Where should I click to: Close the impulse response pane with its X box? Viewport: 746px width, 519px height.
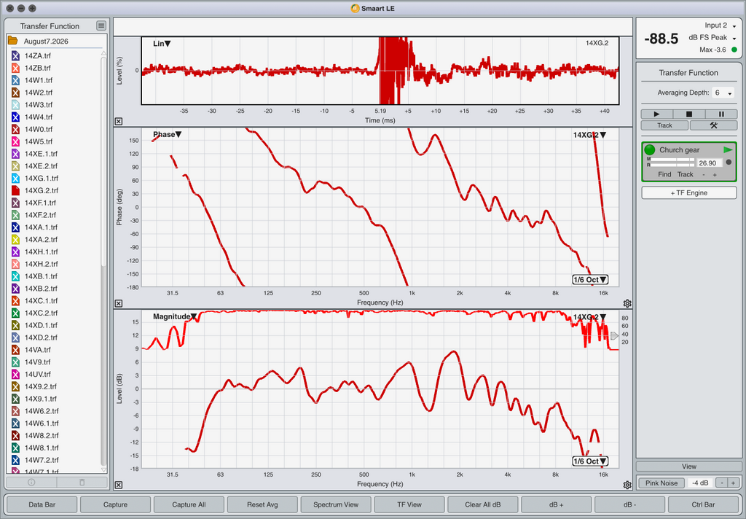pos(119,122)
